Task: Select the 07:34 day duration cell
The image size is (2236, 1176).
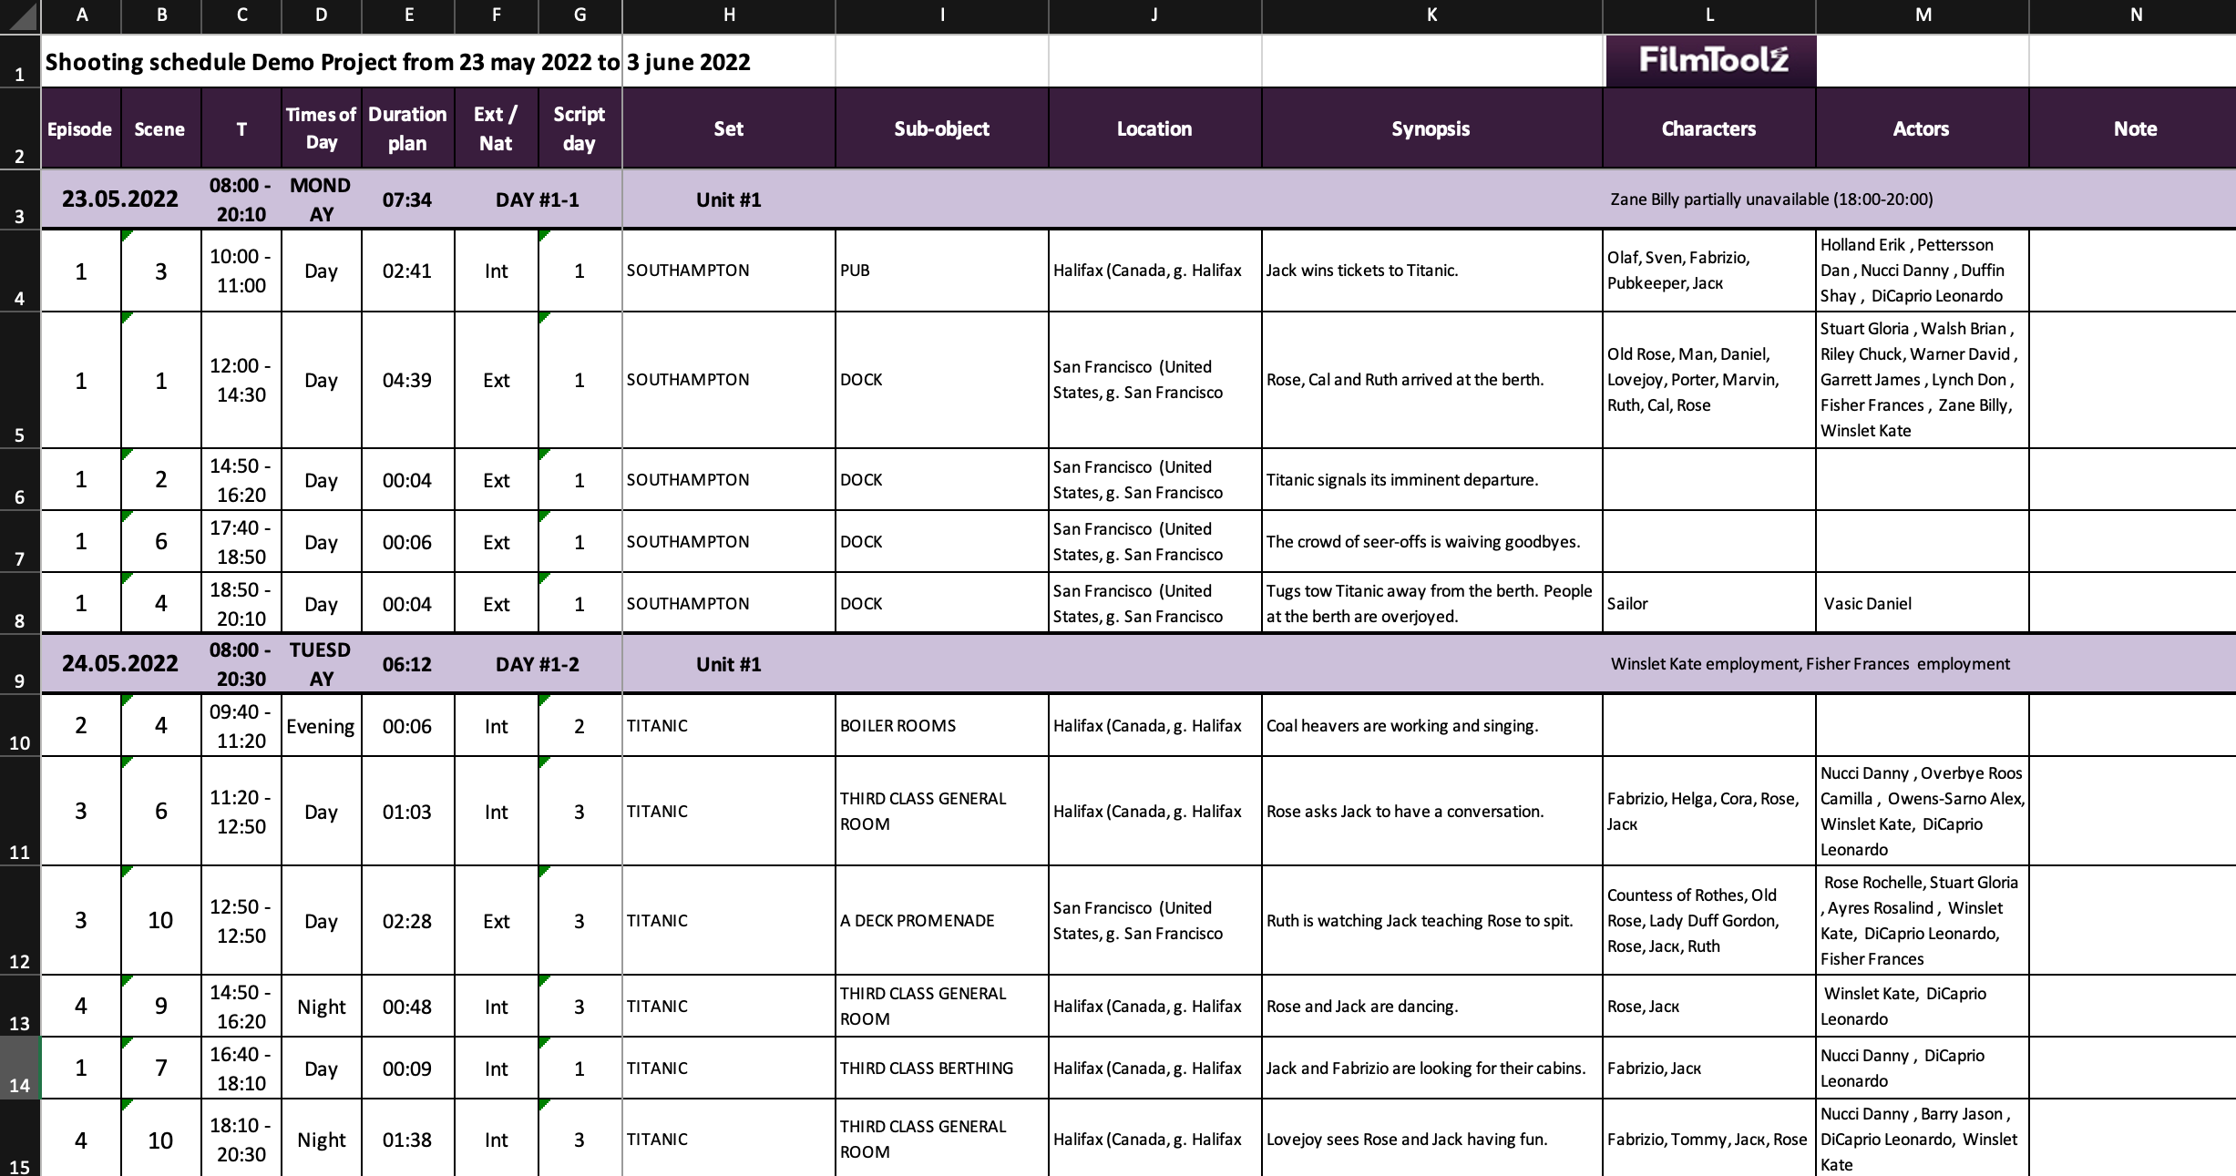Action: 407,199
